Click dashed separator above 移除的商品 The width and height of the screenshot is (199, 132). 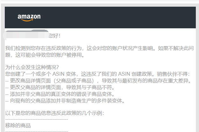point(37,119)
